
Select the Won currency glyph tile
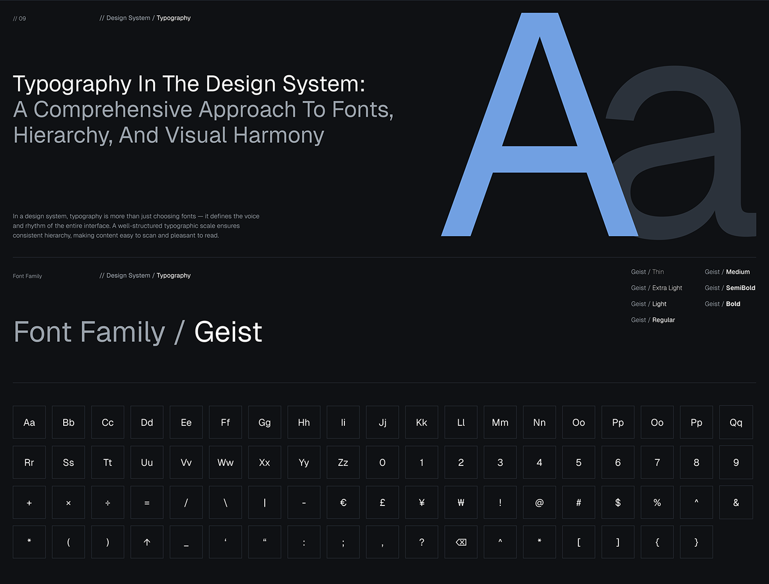[x=461, y=502]
